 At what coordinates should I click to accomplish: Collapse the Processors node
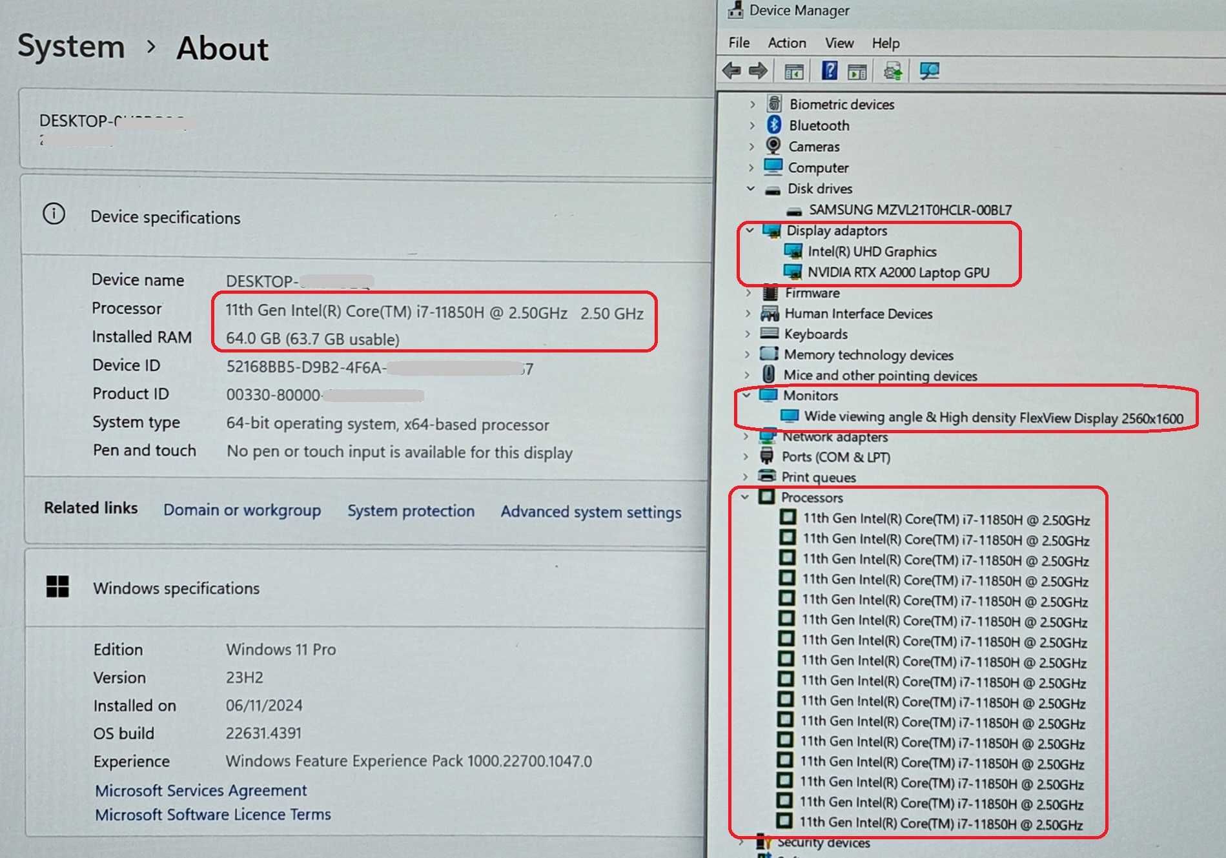click(x=745, y=496)
